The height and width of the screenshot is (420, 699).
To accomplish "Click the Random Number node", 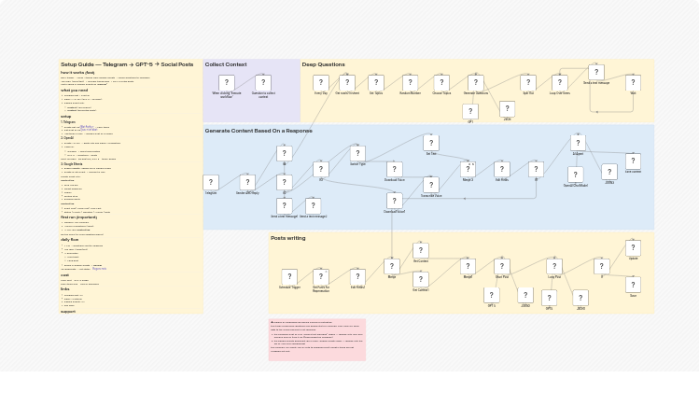I will coord(410,83).
